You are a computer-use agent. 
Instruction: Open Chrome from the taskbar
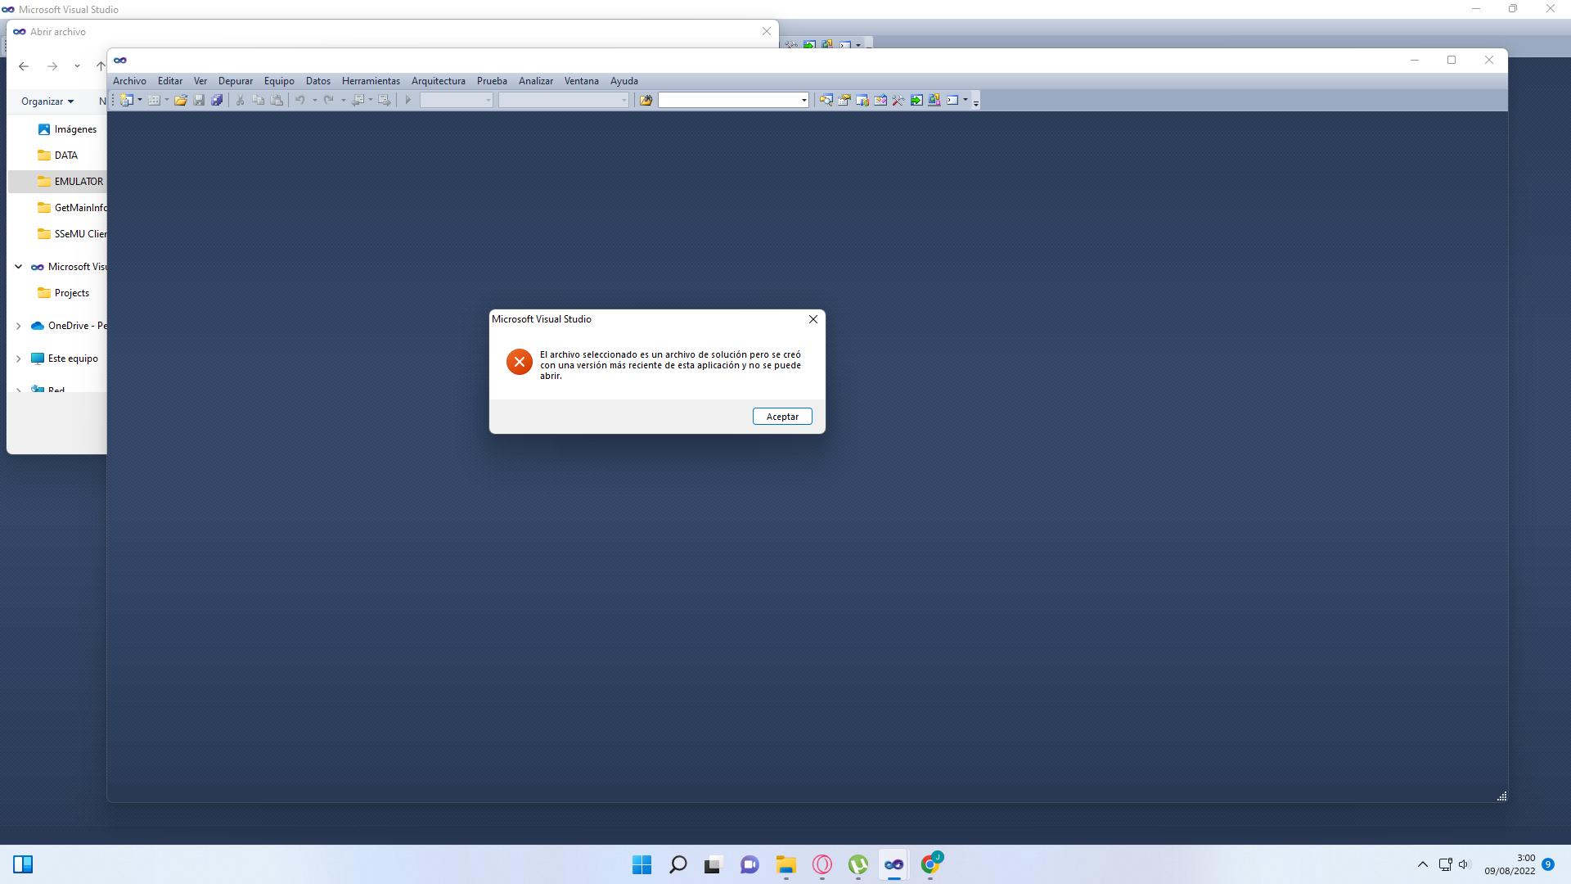click(930, 864)
